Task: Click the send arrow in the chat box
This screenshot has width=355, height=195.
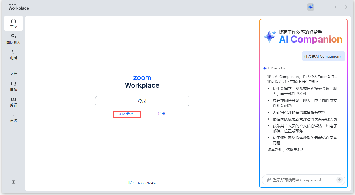Action: coord(339,180)
